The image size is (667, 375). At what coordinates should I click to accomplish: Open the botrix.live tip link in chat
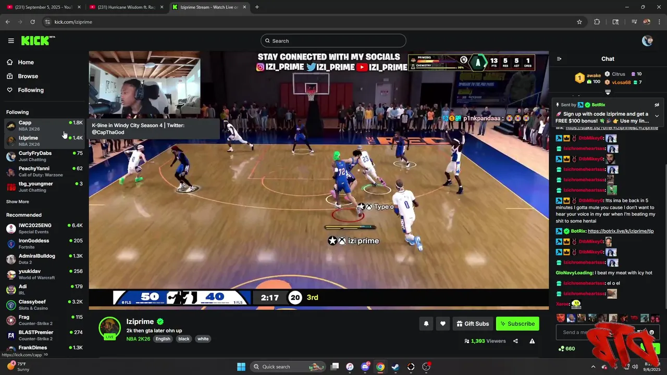[621, 231]
